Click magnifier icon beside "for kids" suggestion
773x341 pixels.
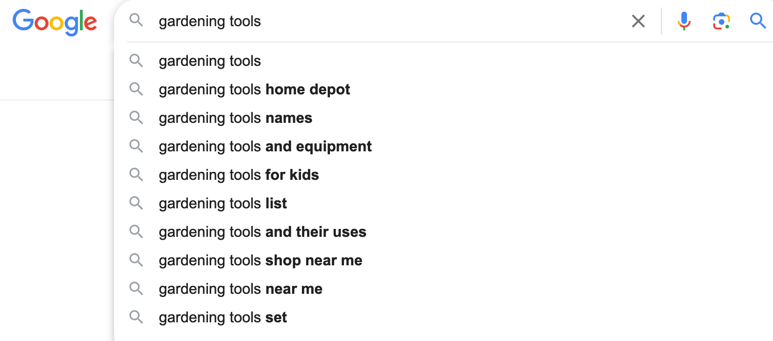[136, 174]
